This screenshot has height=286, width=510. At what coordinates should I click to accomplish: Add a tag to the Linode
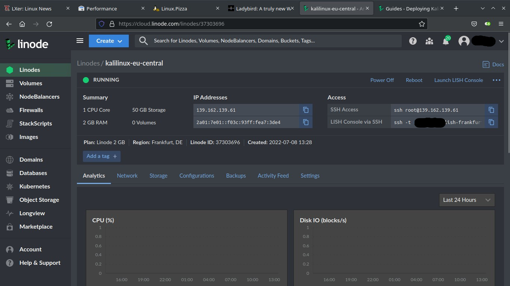[x=102, y=156]
